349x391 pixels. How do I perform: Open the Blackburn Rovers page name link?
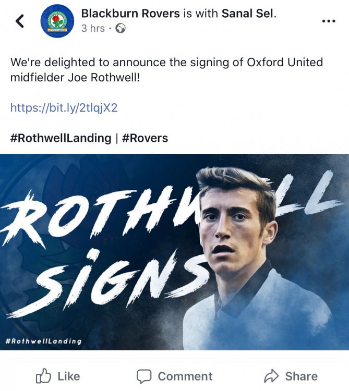[130, 14]
